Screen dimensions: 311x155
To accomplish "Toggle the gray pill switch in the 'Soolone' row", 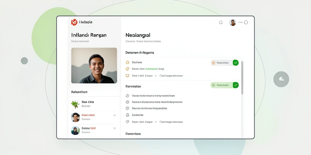I will [x=224, y=63].
